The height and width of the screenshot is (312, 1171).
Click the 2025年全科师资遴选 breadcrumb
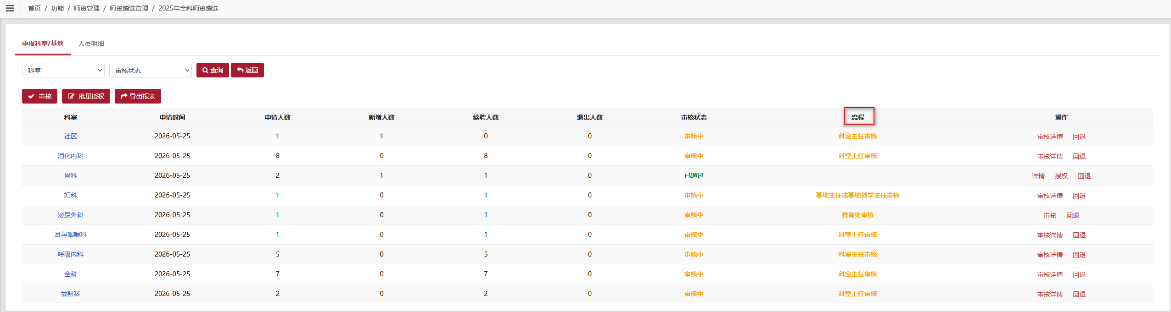(x=188, y=8)
